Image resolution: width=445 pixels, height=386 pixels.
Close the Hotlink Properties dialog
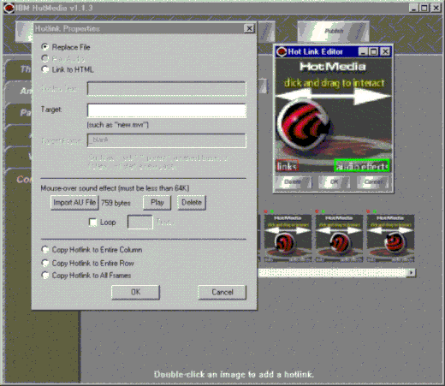(x=249, y=28)
